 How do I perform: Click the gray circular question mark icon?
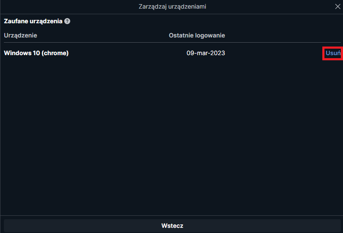(x=67, y=21)
